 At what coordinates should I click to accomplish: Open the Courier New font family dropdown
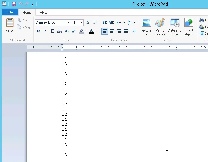tap(69, 23)
